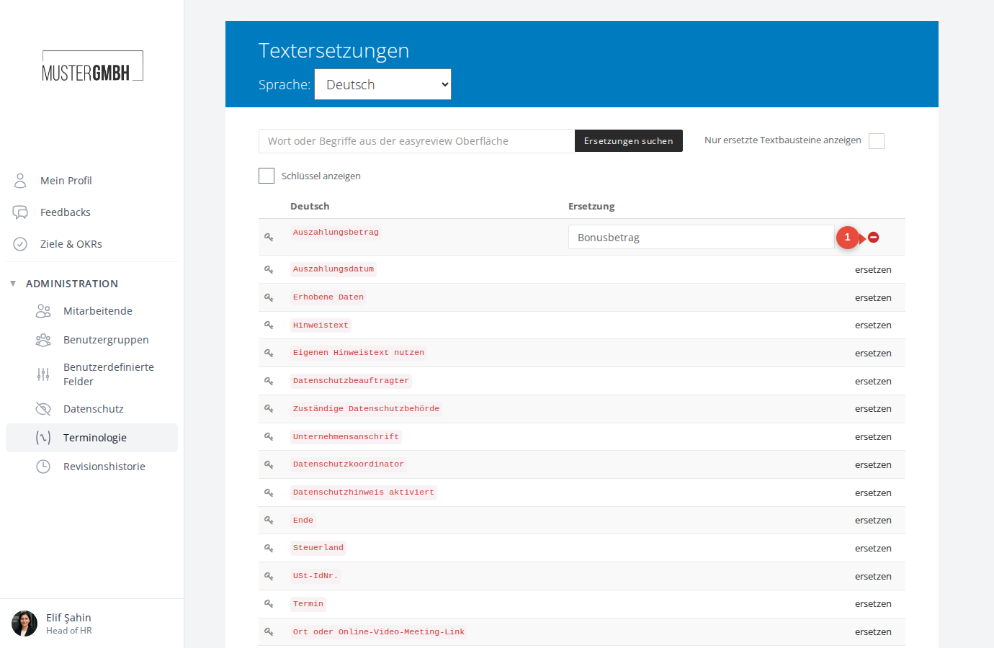Click the Feedbacks speech bubble icon

(20, 212)
